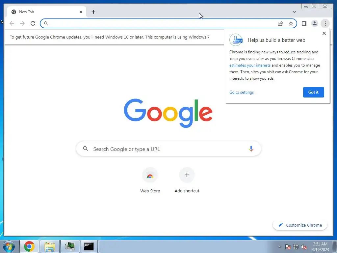The image size is (337, 253).
Task: Open Windows Explorer from taskbar
Action: [x=50, y=246]
